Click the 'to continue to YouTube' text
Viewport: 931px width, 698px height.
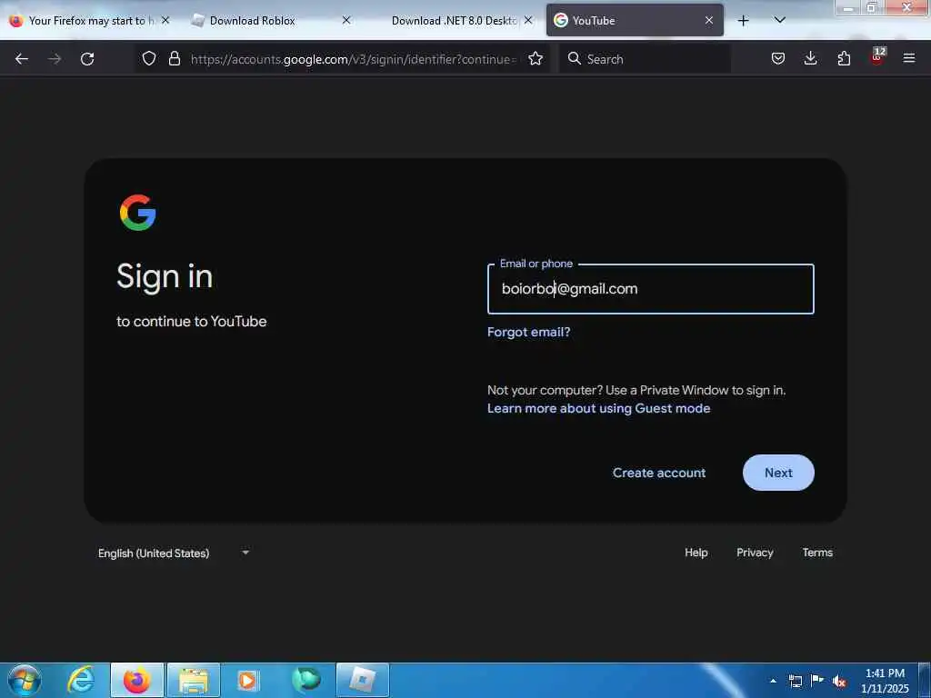[x=191, y=321]
